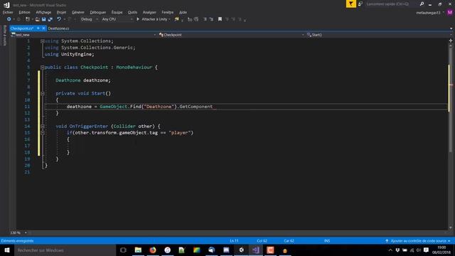This screenshot has height=256, width=455.
Task: Open the Attacher à Unity dropdown arrow
Action: tap(169, 19)
